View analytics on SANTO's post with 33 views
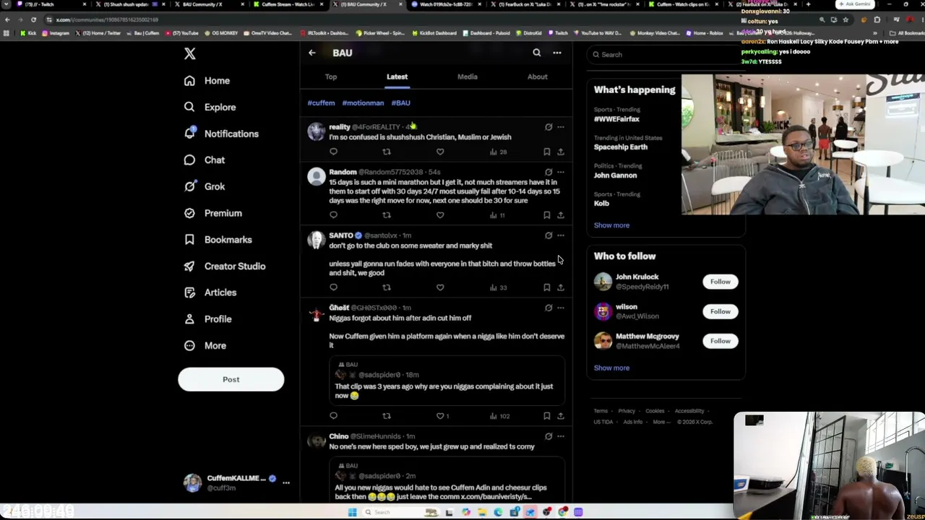Screen dimensions: 925x520 498,287
